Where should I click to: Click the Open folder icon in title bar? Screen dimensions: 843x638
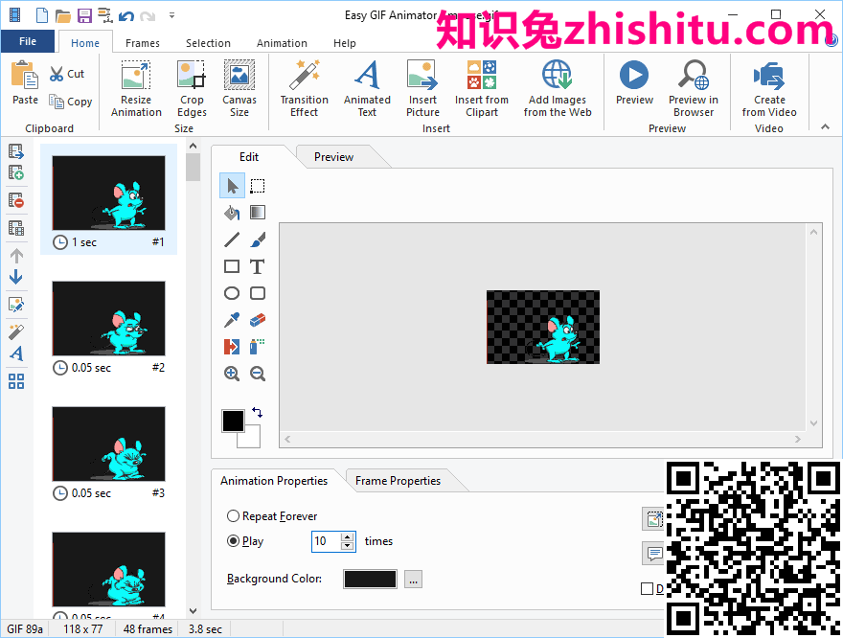click(x=63, y=15)
